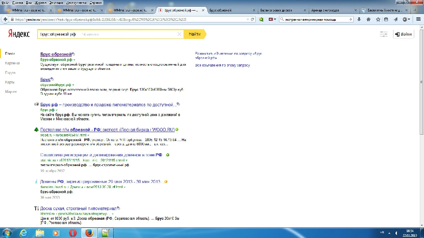The image size is (424, 238).
Task: Click the green circular add-on icon
Action: coord(261,19)
